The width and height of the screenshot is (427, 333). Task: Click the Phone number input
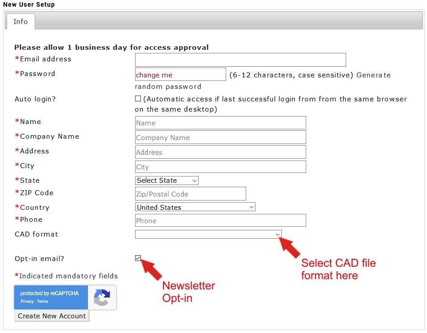click(x=220, y=221)
